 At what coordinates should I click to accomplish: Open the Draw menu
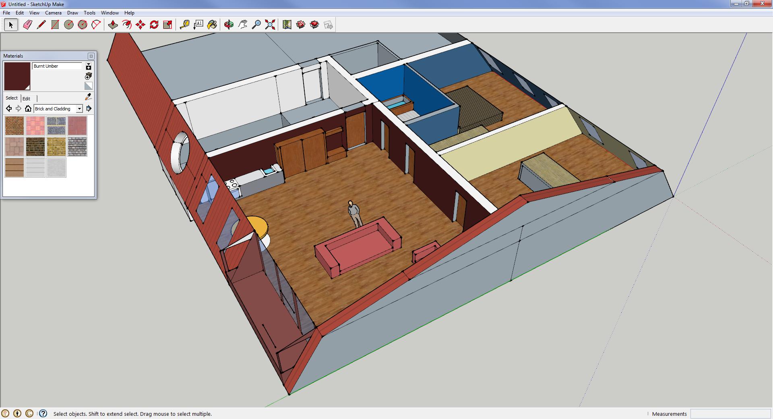click(x=72, y=13)
